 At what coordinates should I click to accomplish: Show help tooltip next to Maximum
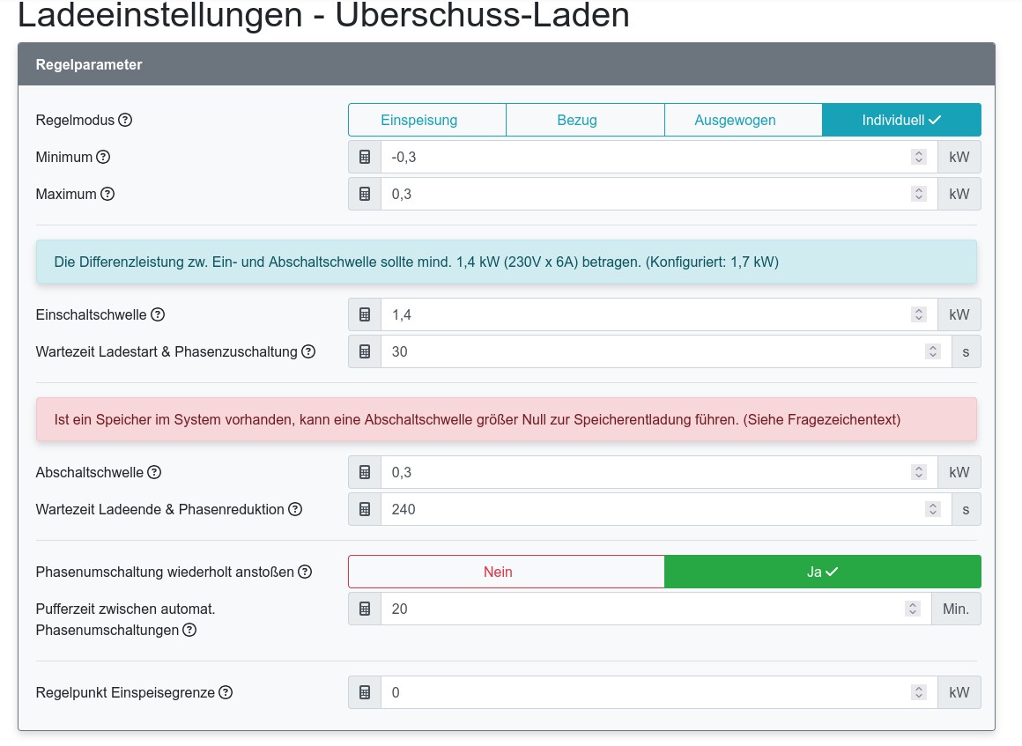(107, 194)
